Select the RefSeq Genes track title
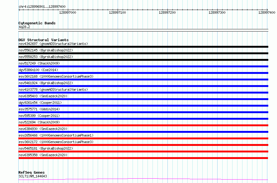 [x=31, y=172]
